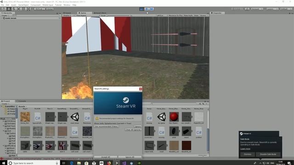
Task: Open the Cloud services icon
Action: pos(247,9)
